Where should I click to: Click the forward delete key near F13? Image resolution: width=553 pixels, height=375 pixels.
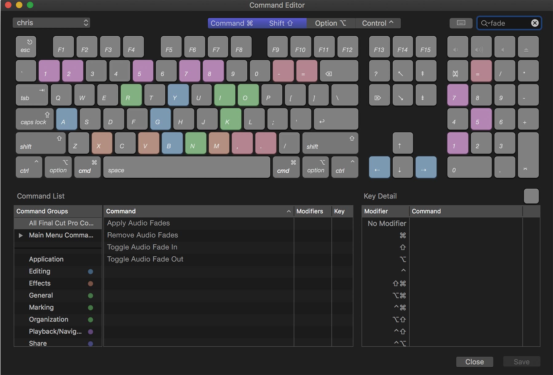379,95
